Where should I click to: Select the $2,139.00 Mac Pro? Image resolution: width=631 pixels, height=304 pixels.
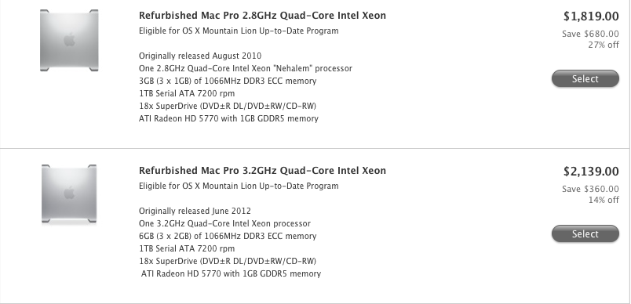pyautogui.click(x=585, y=233)
